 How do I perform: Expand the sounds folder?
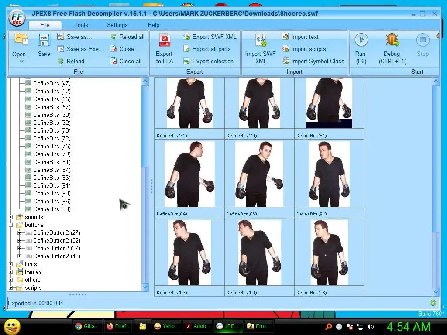(11, 217)
